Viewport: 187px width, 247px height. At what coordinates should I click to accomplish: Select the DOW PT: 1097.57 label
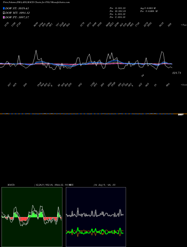point(17,18)
